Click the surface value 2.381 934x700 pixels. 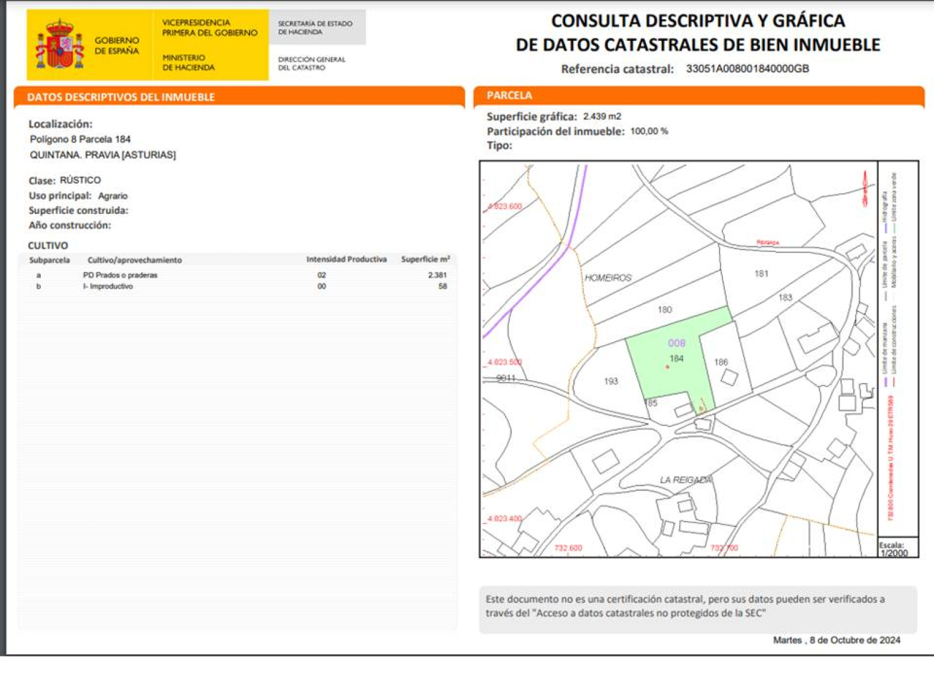tap(437, 275)
